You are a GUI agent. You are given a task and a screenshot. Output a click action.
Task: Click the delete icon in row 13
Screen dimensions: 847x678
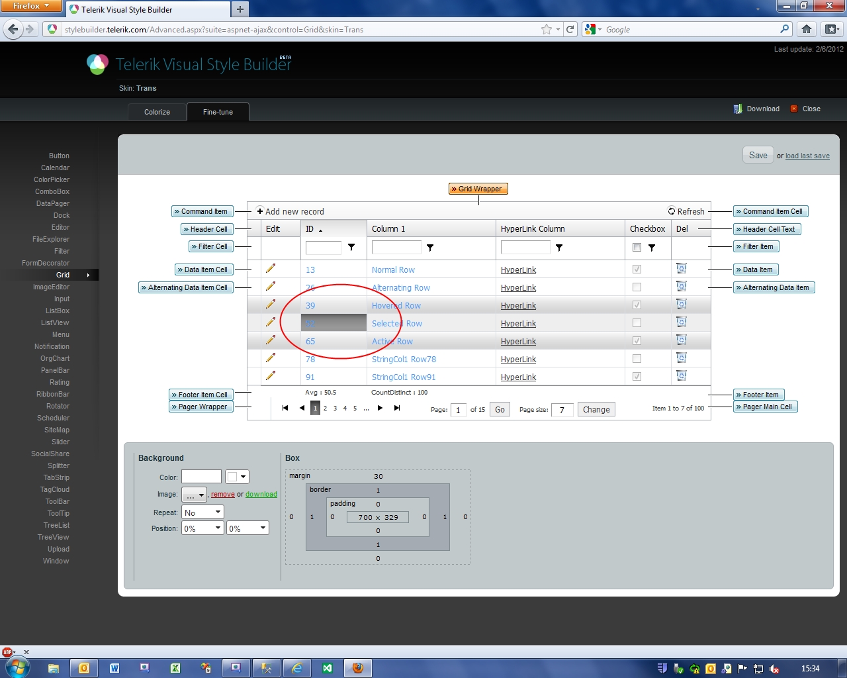(x=681, y=268)
